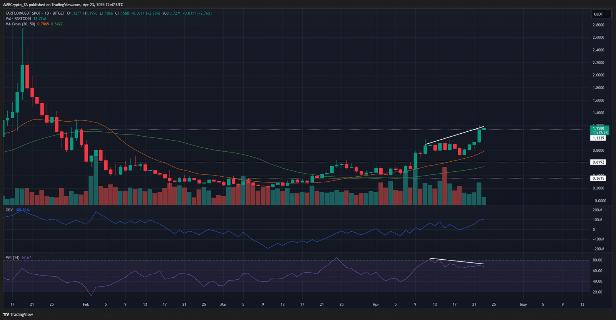Click the TradingView logo icon

pos(7,314)
